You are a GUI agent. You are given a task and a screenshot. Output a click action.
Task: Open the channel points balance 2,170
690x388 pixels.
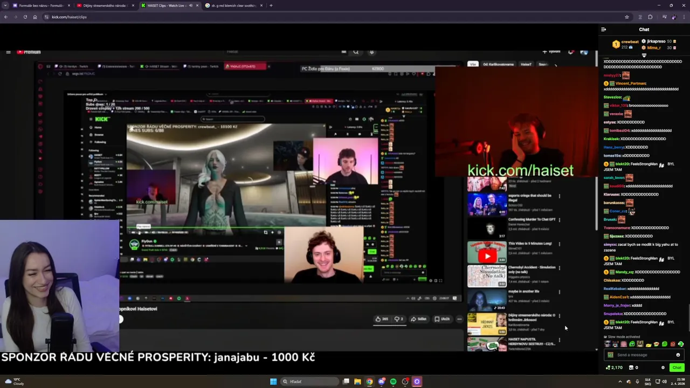614,368
